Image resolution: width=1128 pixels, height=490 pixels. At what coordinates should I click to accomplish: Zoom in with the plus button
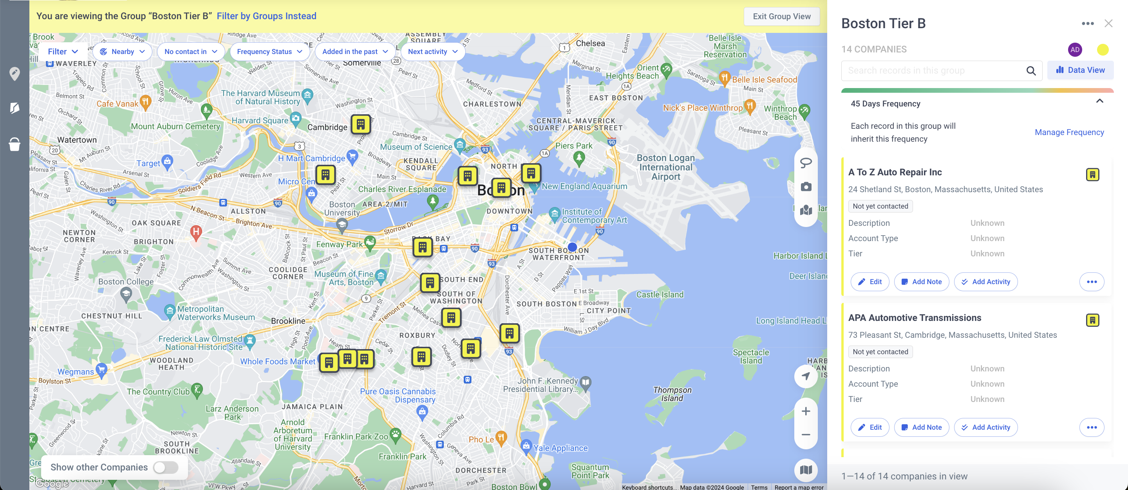[x=806, y=411]
